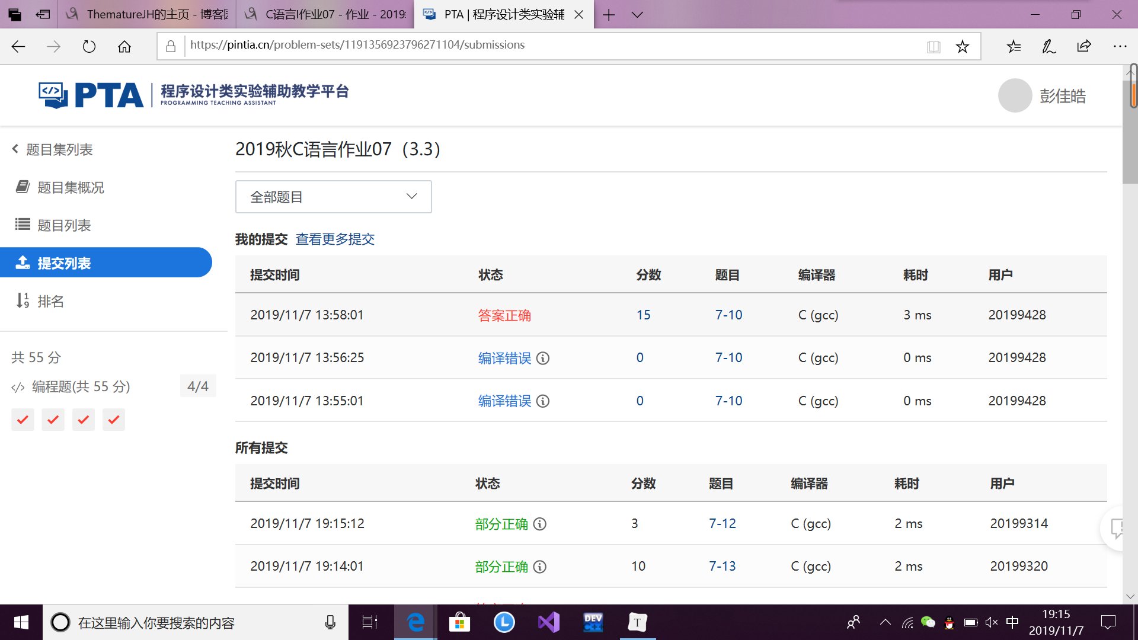This screenshot has height=640, width=1138.
Task: Click the third red checkmark problem box
Action: [x=84, y=420]
